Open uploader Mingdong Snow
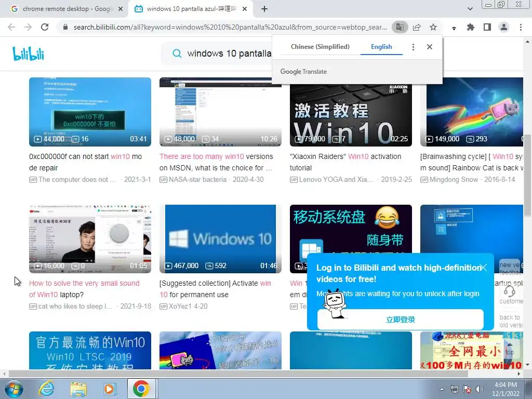The width and height of the screenshot is (532, 399). pos(454,179)
